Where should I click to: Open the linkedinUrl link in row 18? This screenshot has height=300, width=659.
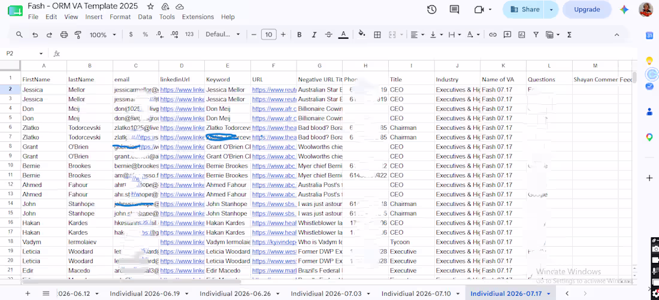(x=182, y=242)
